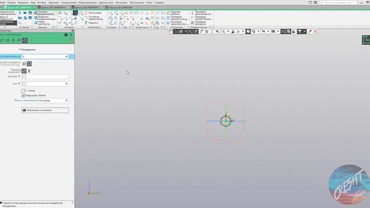This screenshot has width=370, height=208.
Task: Select the R radius parameter mode
Action: point(29,71)
